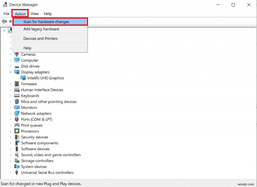Close the Action menu

point(20,14)
